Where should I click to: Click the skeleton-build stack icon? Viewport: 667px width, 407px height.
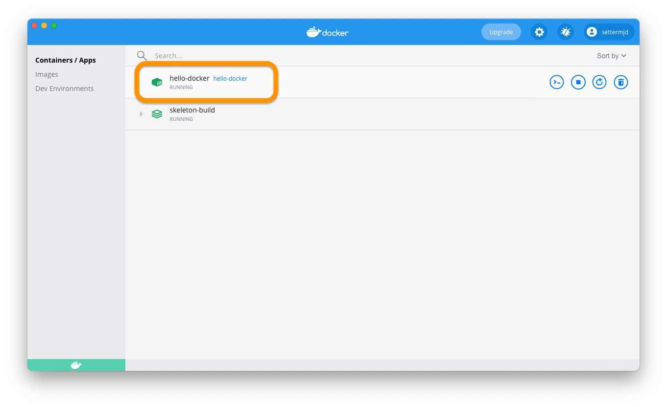157,114
